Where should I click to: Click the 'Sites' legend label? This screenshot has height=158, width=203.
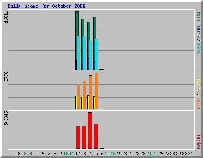point(199,103)
